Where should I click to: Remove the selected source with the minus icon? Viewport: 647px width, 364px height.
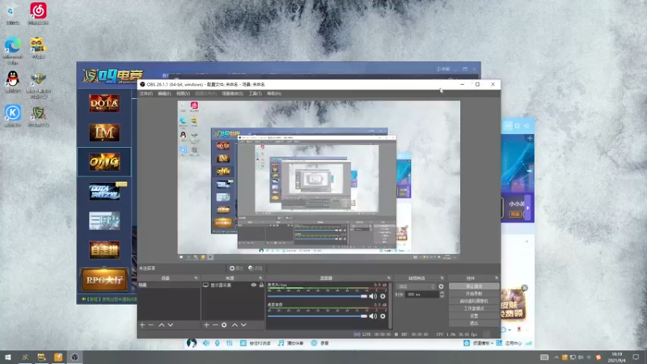tap(215, 325)
